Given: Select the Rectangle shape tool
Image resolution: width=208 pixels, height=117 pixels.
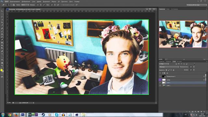Looking at the screenshot, I should tap(2, 60).
